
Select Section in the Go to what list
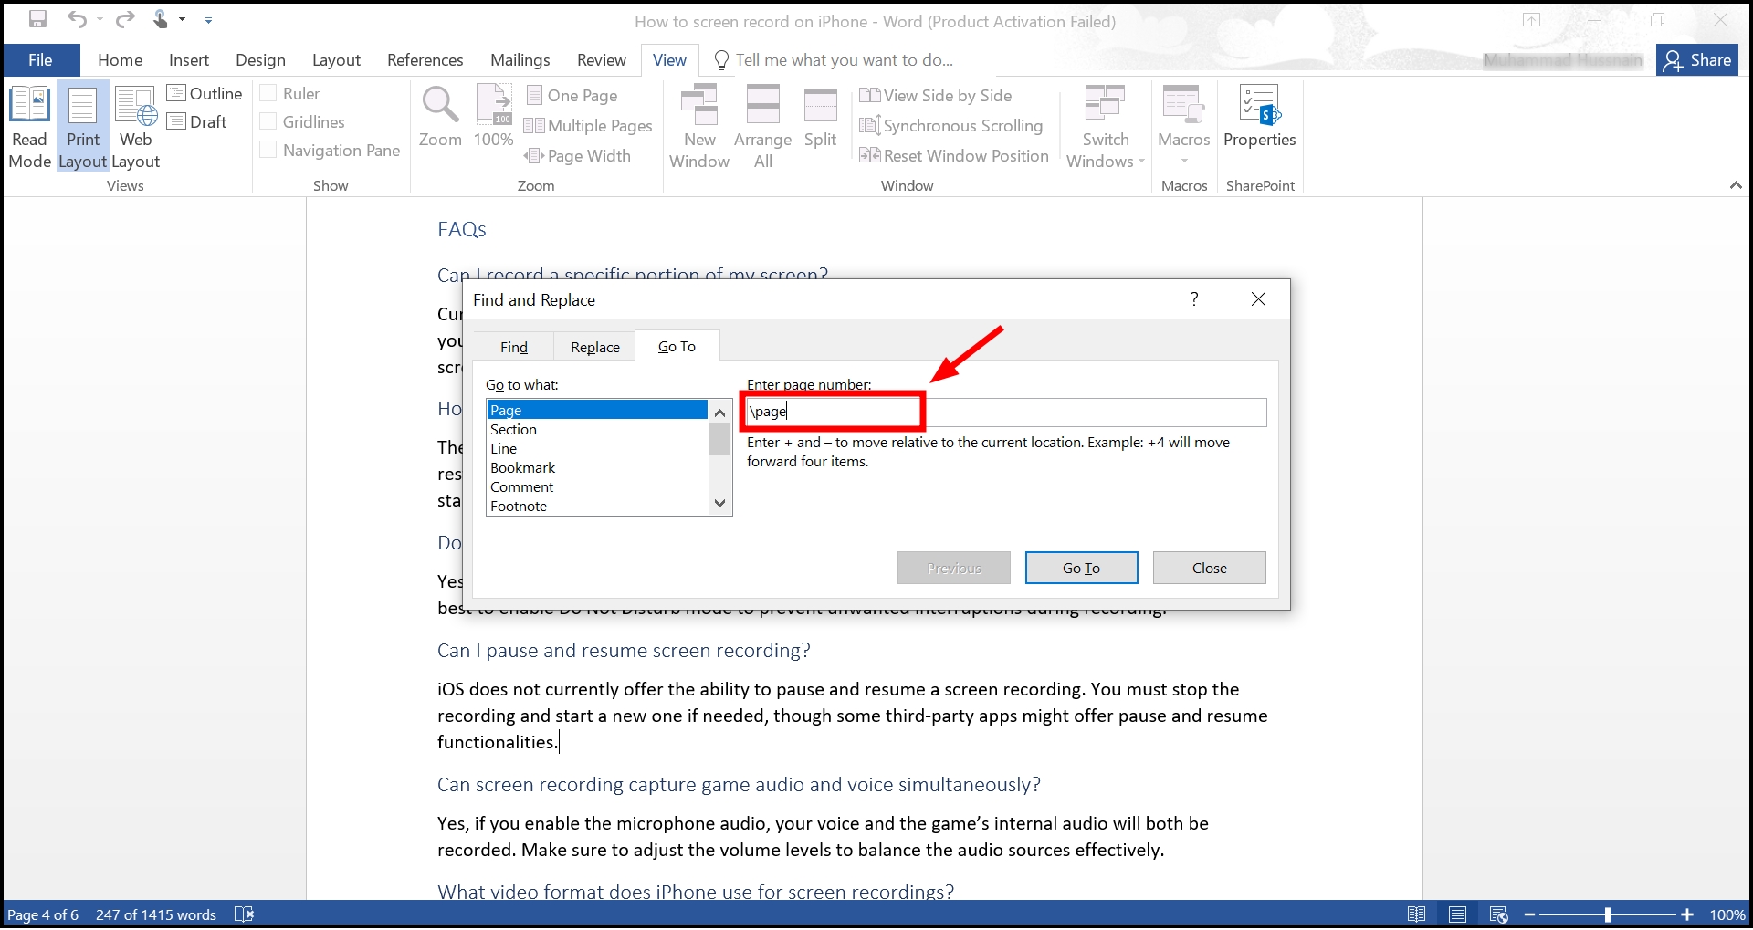point(597,429)
